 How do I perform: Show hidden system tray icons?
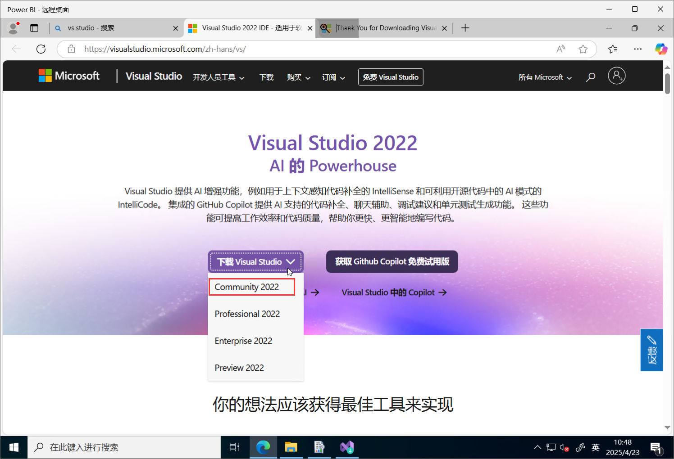pos(537,447)
